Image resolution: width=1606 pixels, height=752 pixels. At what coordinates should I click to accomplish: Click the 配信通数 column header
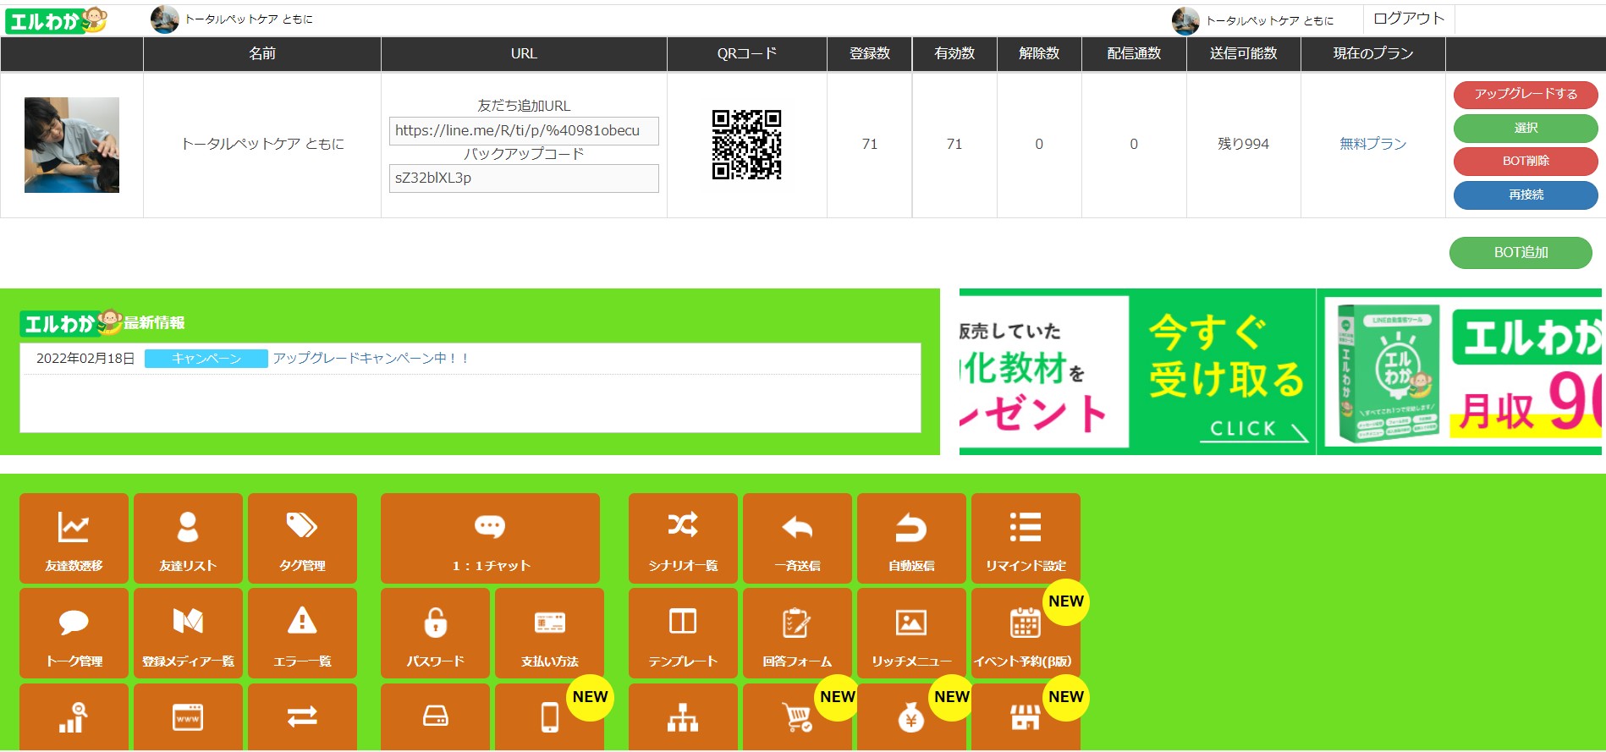1134,53
